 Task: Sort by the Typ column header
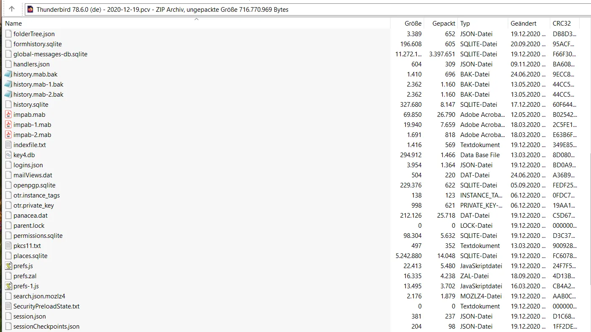(483, 24)
